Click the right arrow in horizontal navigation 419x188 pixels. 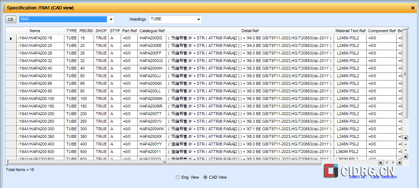[x=393, y=162]
